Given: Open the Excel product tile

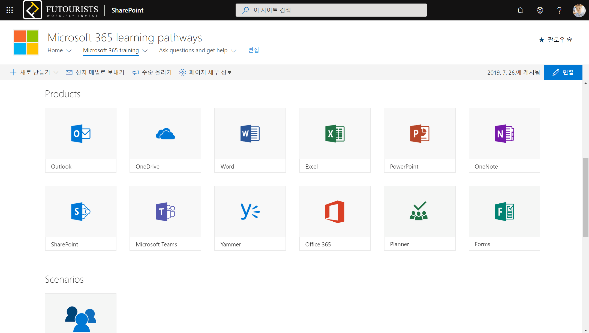Looking at the screenshot, I should point(335,140).
